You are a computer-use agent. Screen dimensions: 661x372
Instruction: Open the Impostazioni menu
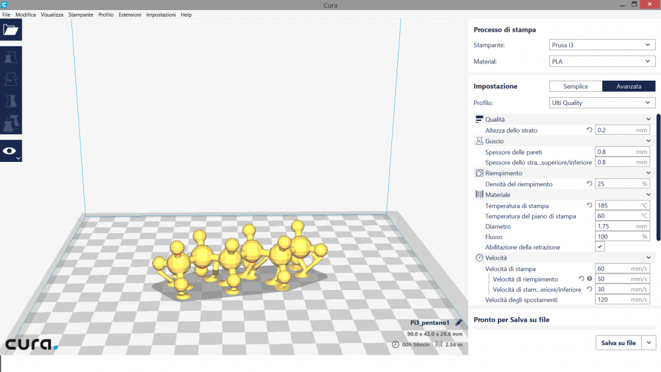coord(161,15)
